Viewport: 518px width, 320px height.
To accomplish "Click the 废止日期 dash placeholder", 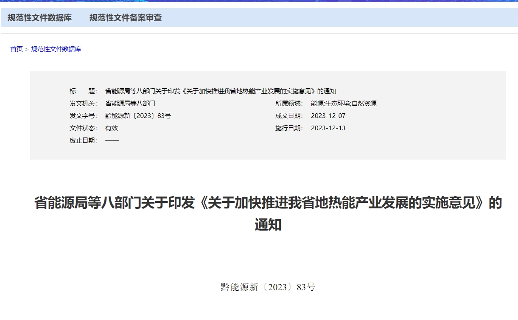I will click(x=112, y=140).
